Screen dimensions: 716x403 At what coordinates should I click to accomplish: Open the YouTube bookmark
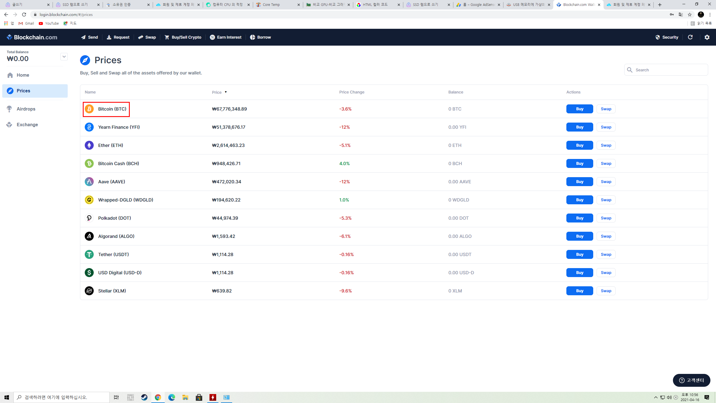click(x=49, y=24)
